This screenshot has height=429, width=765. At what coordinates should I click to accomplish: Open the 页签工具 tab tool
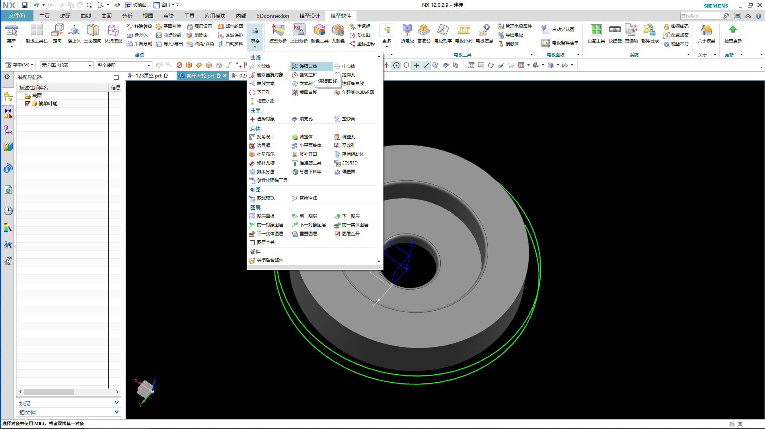point(596,33)
